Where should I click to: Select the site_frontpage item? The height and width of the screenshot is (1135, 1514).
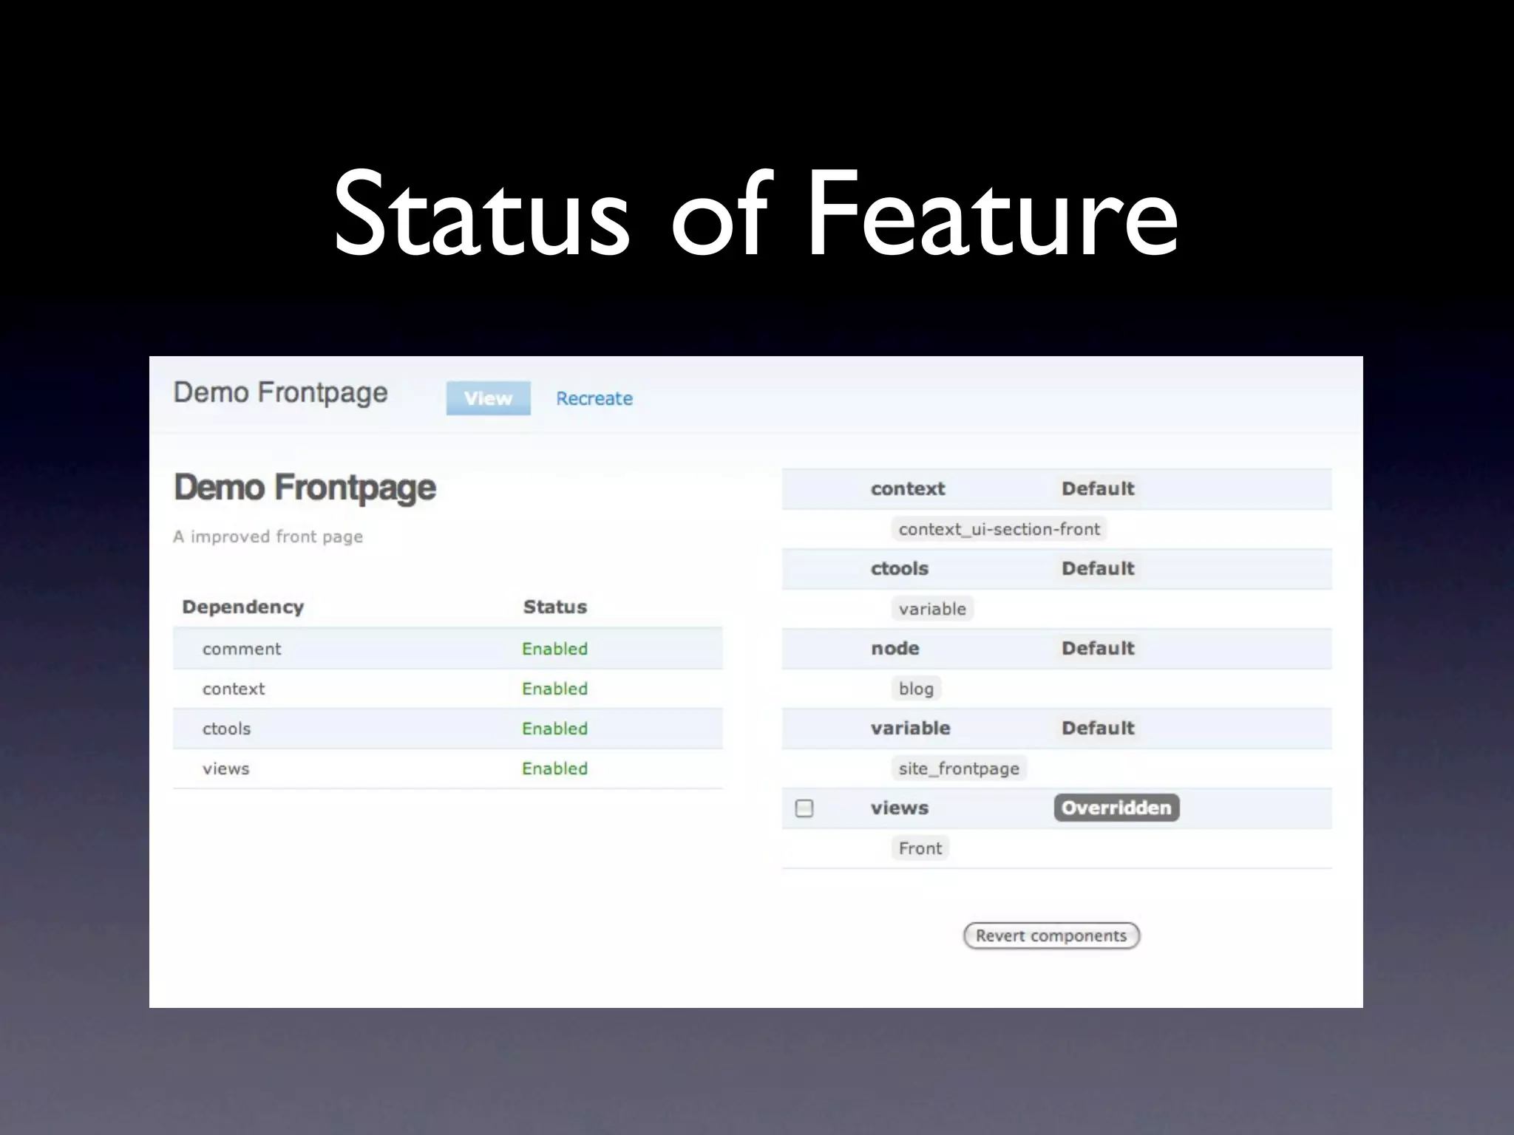click(x=959, y=768)
